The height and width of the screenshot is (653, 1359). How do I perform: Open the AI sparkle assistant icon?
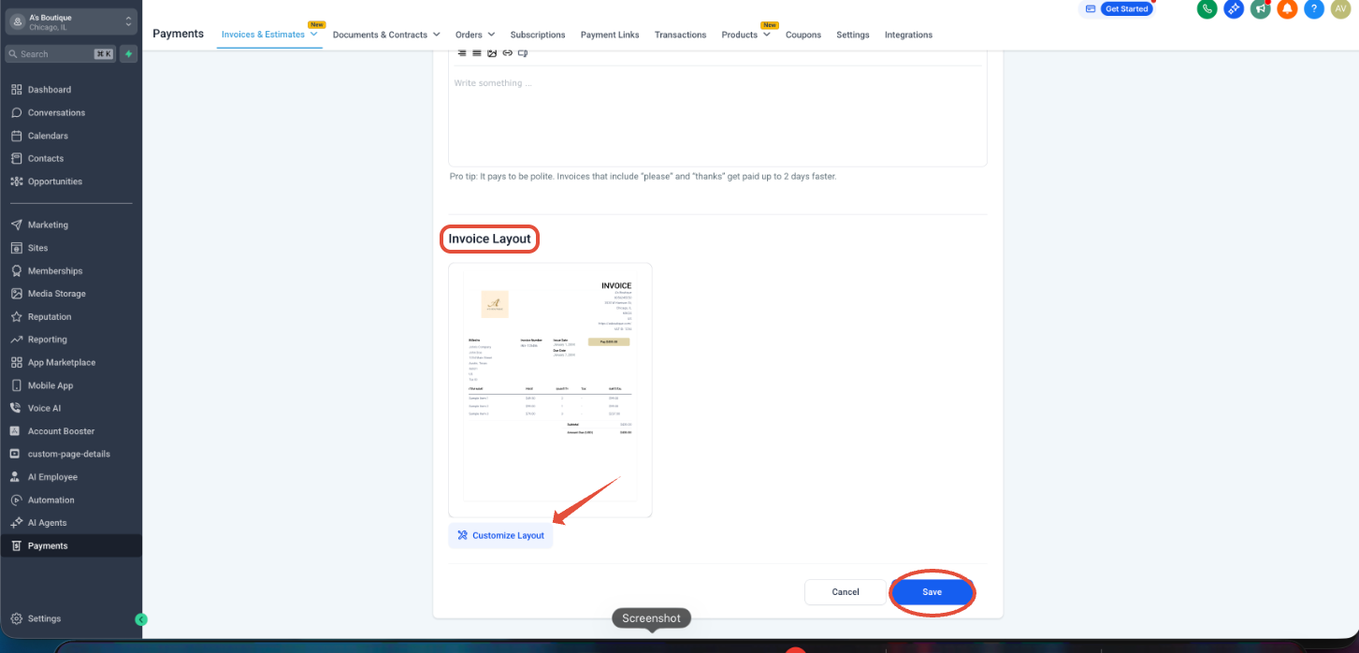tap(1234, 8)
